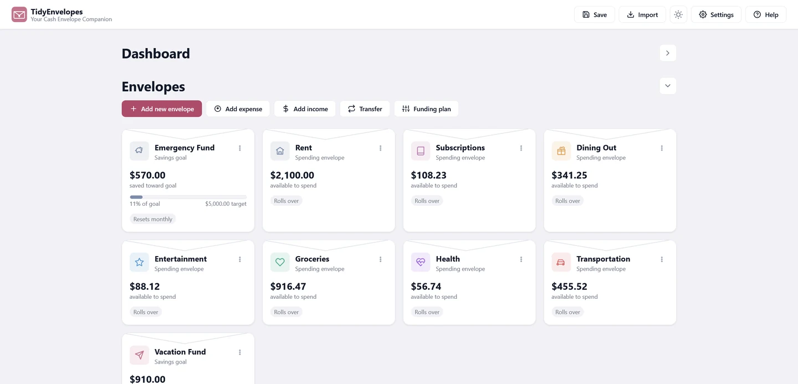Image resolution: width=798 pixels, height=384 pixels.
Task: Open the Rent envelope options menu
Action: (381, 148)
